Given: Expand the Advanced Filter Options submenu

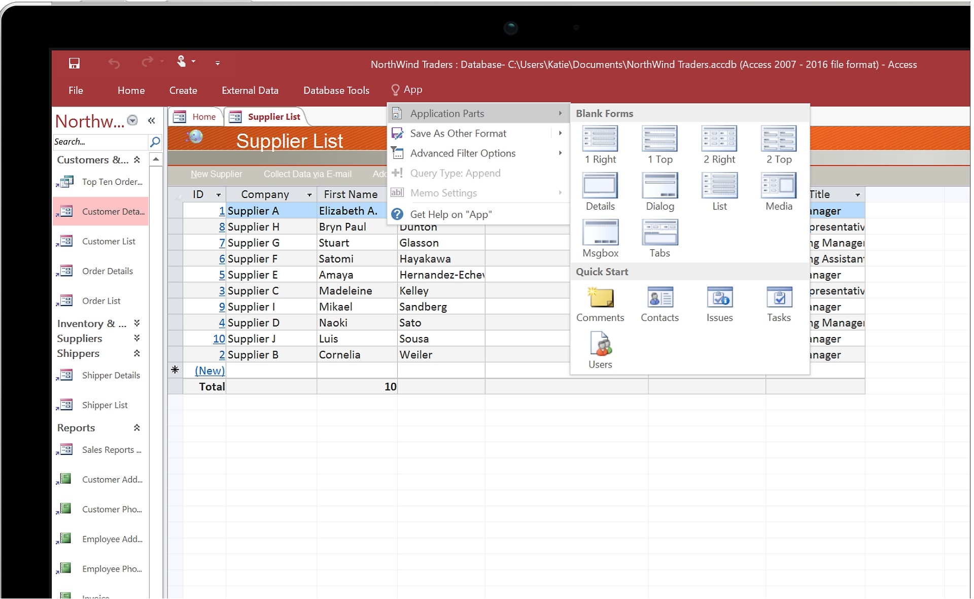Looking at the screenshot, I should (561, 152).
